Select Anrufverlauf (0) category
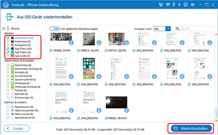 23,76
